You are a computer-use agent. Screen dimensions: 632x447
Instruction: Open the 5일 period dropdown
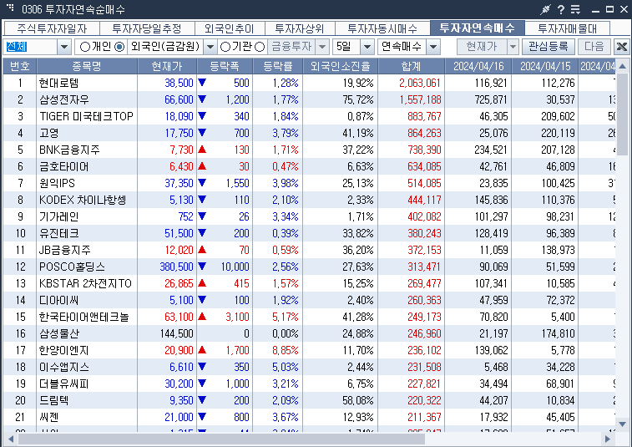pyautogui.click(x=367, y=47)
